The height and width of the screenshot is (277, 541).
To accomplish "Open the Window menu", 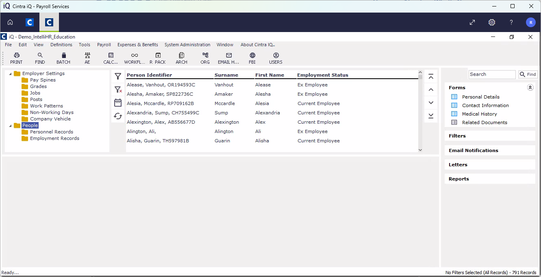I will coord(225,45).
